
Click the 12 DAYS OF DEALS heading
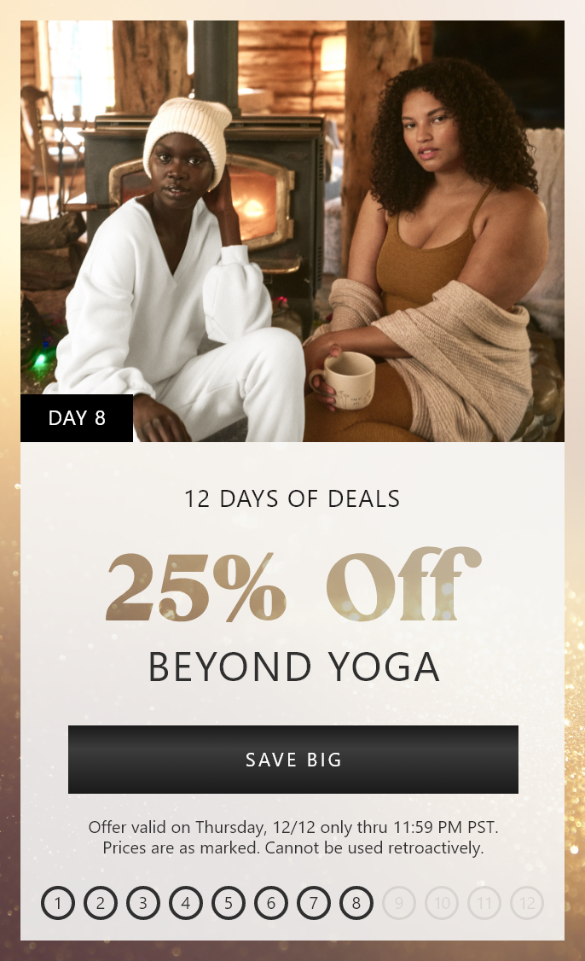point(292,499)
